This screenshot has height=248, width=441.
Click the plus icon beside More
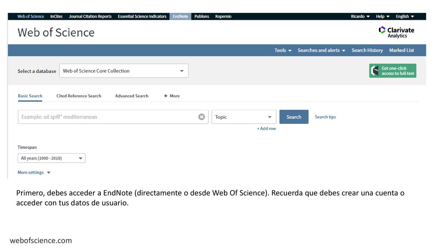166,96
